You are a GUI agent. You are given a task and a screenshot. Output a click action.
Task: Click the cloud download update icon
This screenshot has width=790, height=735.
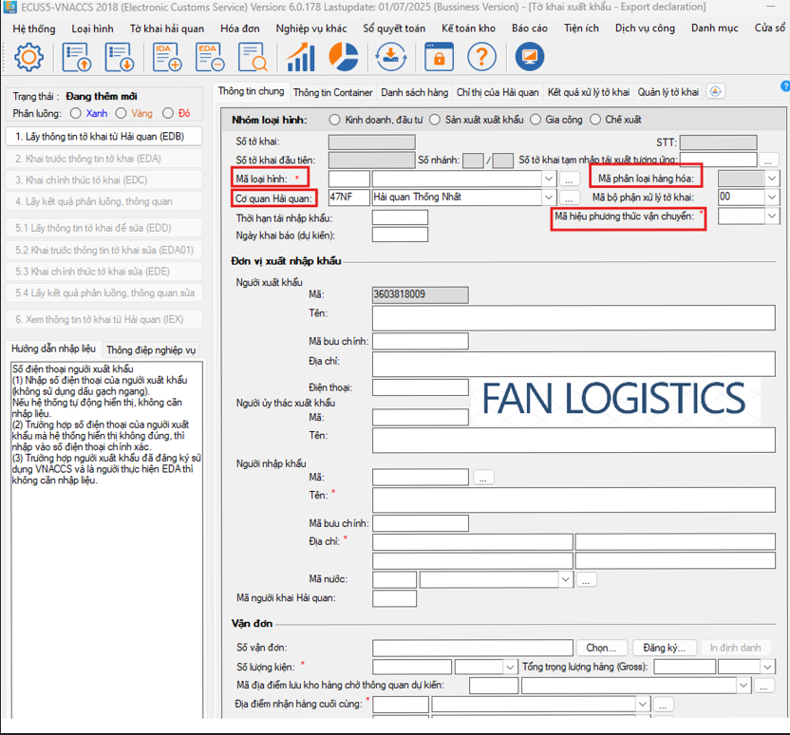391,57
